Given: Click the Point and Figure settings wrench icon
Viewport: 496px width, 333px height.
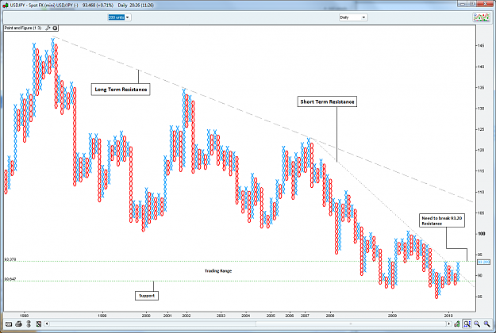Looking at the screenshot, I should [x=48, y=28].
